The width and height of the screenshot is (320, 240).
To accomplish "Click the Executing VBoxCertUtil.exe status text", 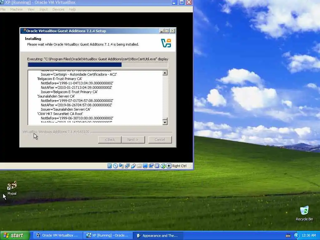I will [x=97, y=59].
